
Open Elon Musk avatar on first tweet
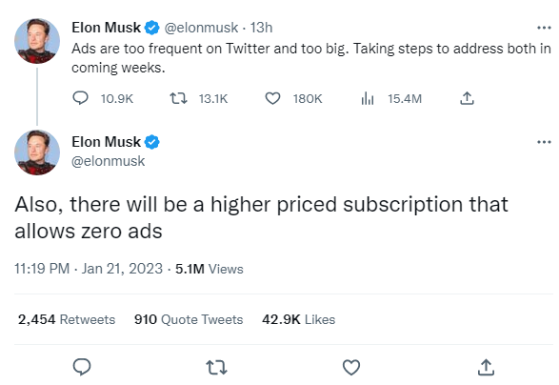[37, 41]
